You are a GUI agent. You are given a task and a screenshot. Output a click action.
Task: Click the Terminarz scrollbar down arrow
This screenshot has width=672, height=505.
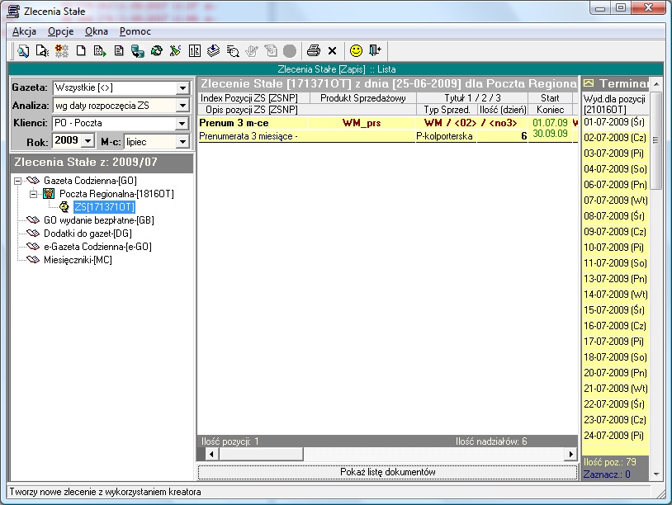pos(656,474)
